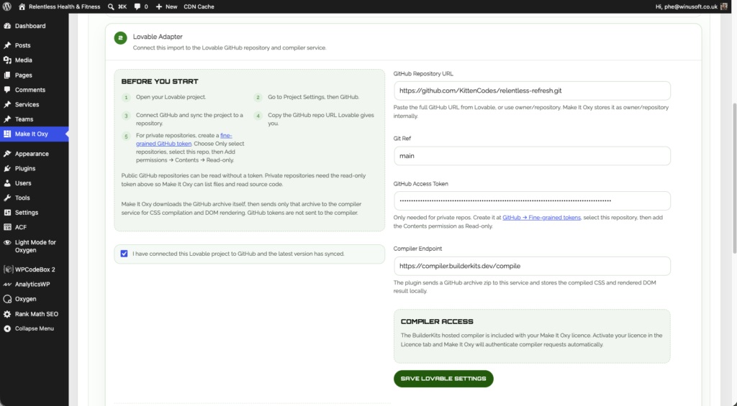Click the Media icon in sidebar
Screen dimensions: 737x406
click(x=7, y=60)
